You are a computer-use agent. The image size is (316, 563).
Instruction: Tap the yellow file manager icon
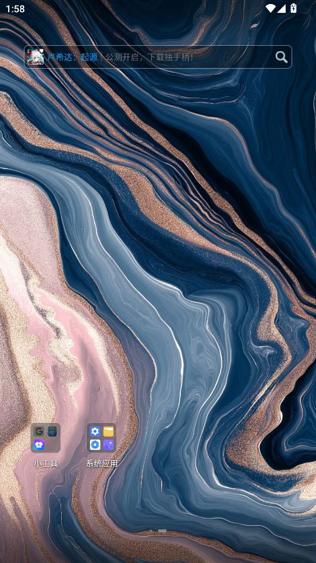pos(108,431)
